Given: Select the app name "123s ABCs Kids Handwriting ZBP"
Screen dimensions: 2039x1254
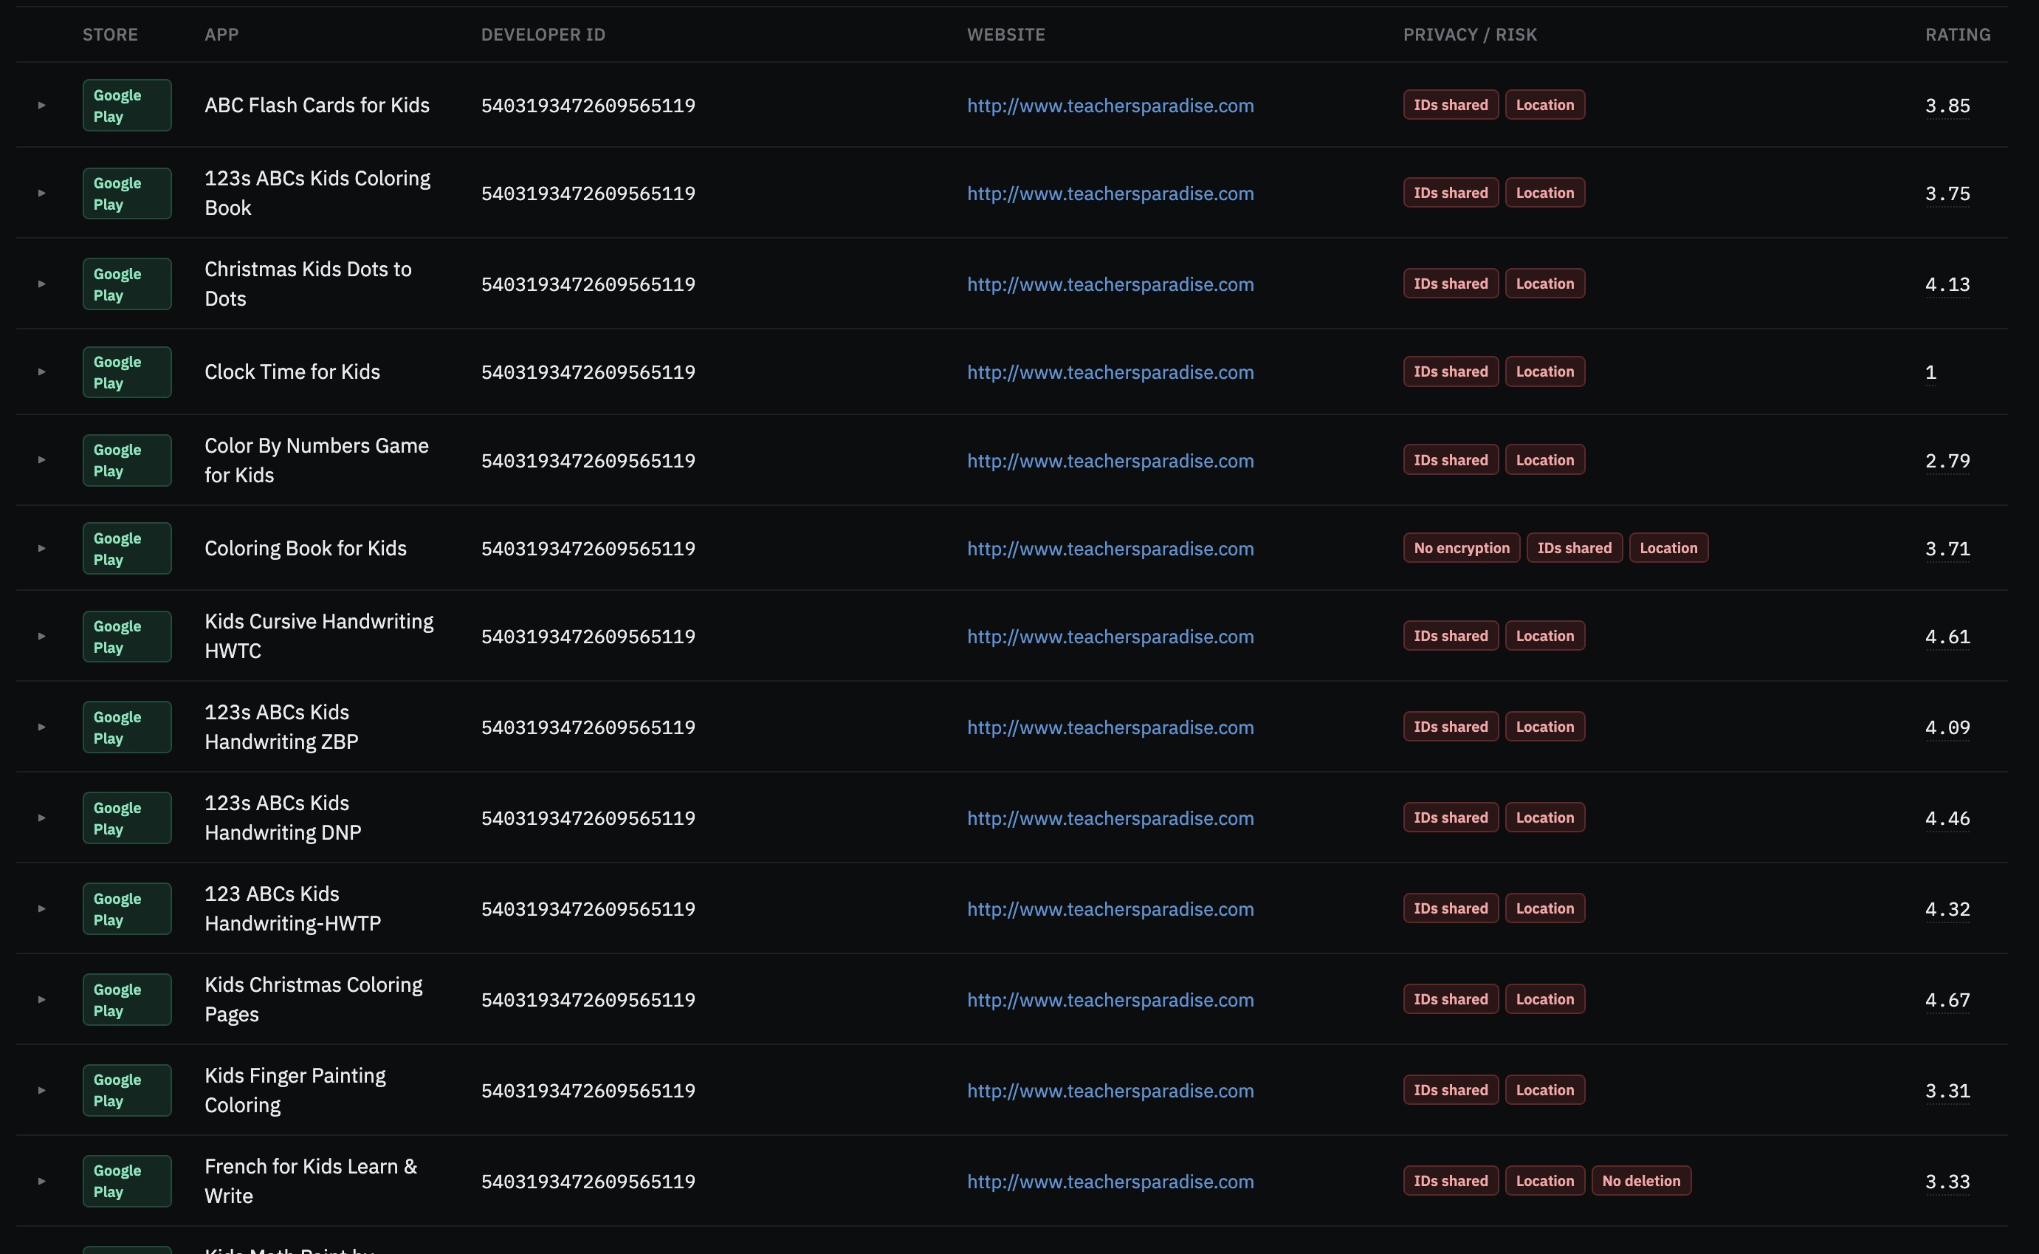Looking at the screenshot, I should pyautogui.click(x=281, y=727).
